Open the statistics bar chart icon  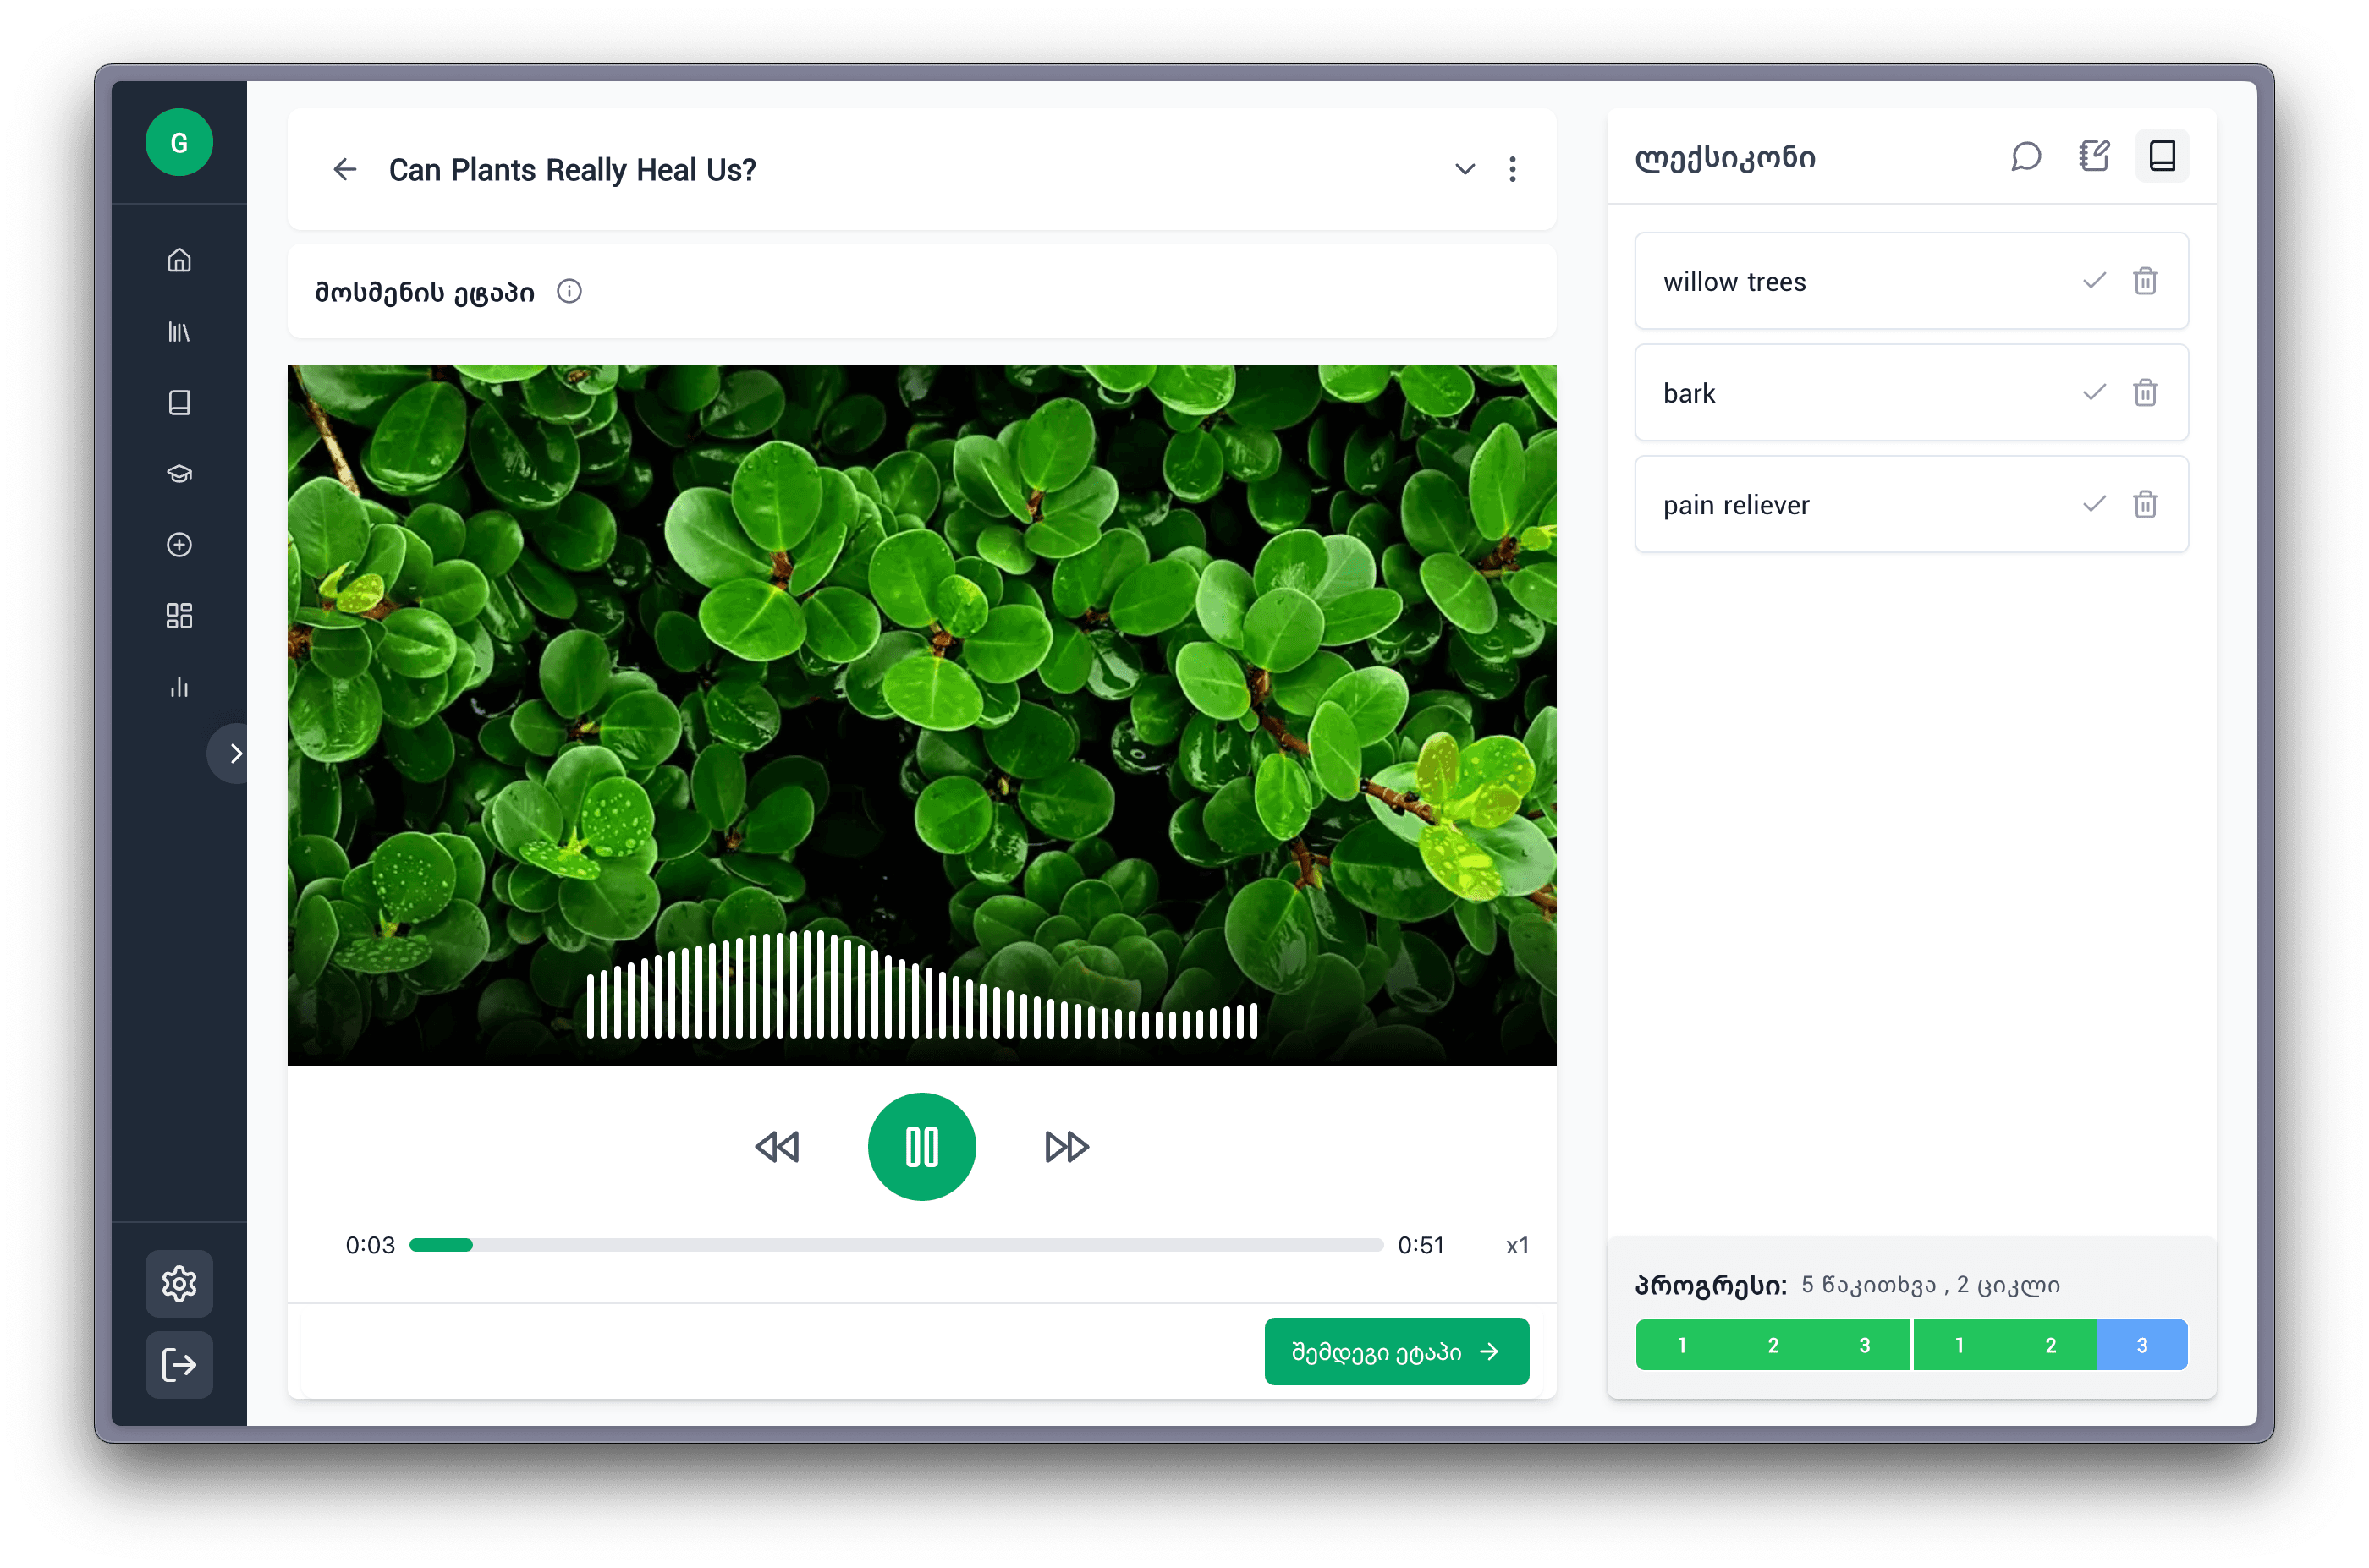point(179,687)
